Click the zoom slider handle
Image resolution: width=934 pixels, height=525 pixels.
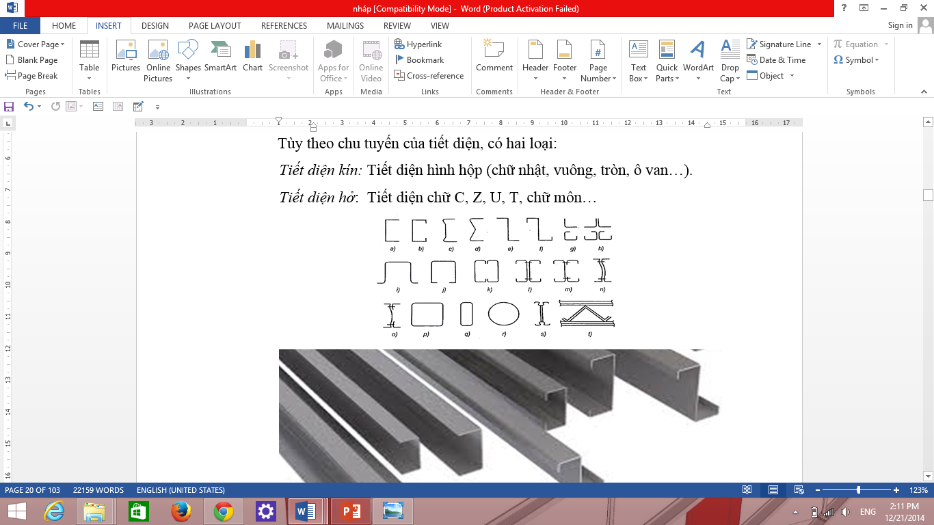tap(858, 490)
